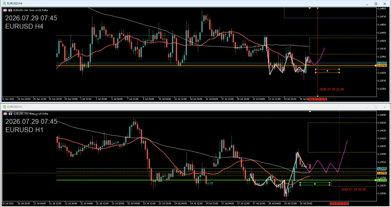Click the EURUSD, H4: Euro vs US Dollar title
This screenshot has height=207, width=391.
[31, 10]
